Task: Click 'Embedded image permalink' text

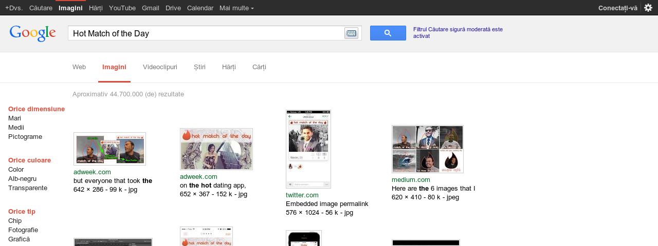Action: click(x=327, y=204)
